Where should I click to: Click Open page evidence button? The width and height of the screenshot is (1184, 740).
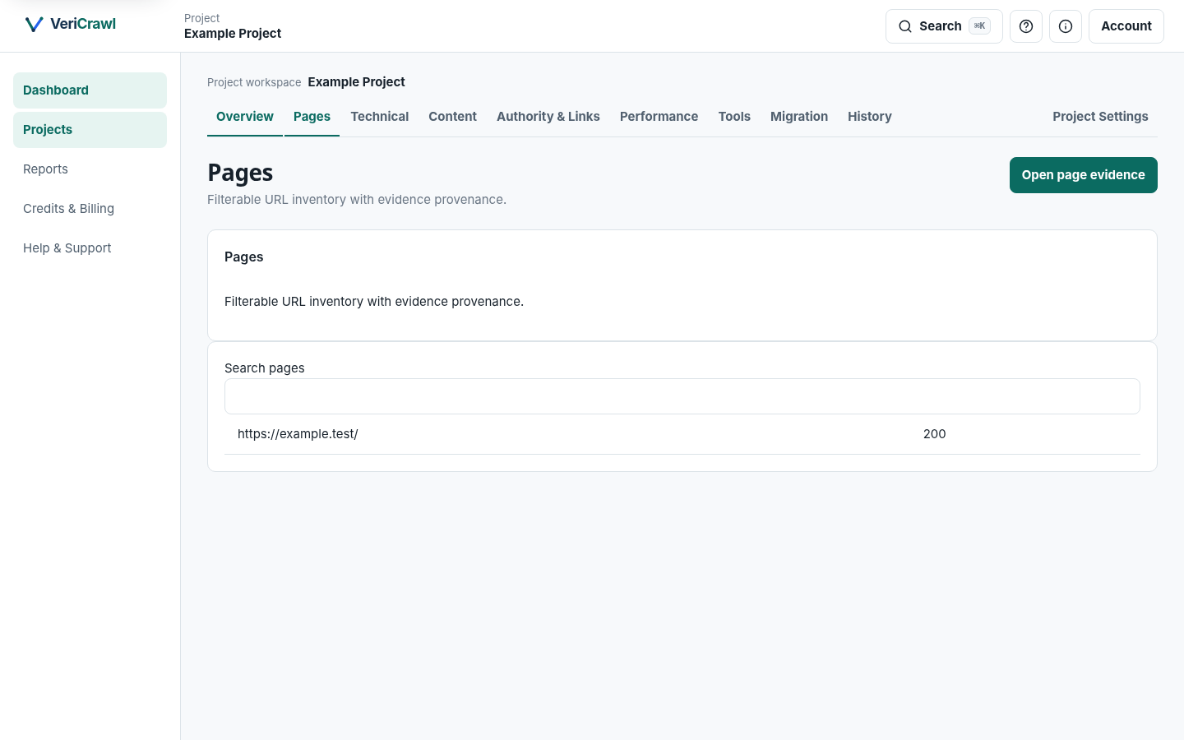[1084, 175]
